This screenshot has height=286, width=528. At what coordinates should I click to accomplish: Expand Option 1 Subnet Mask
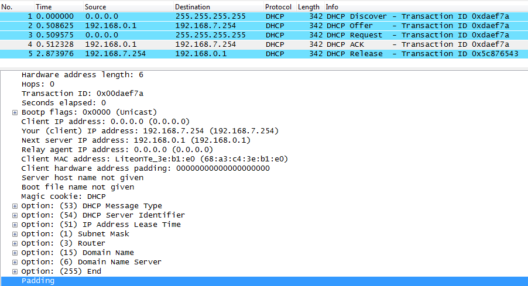(x=15, y=234)
